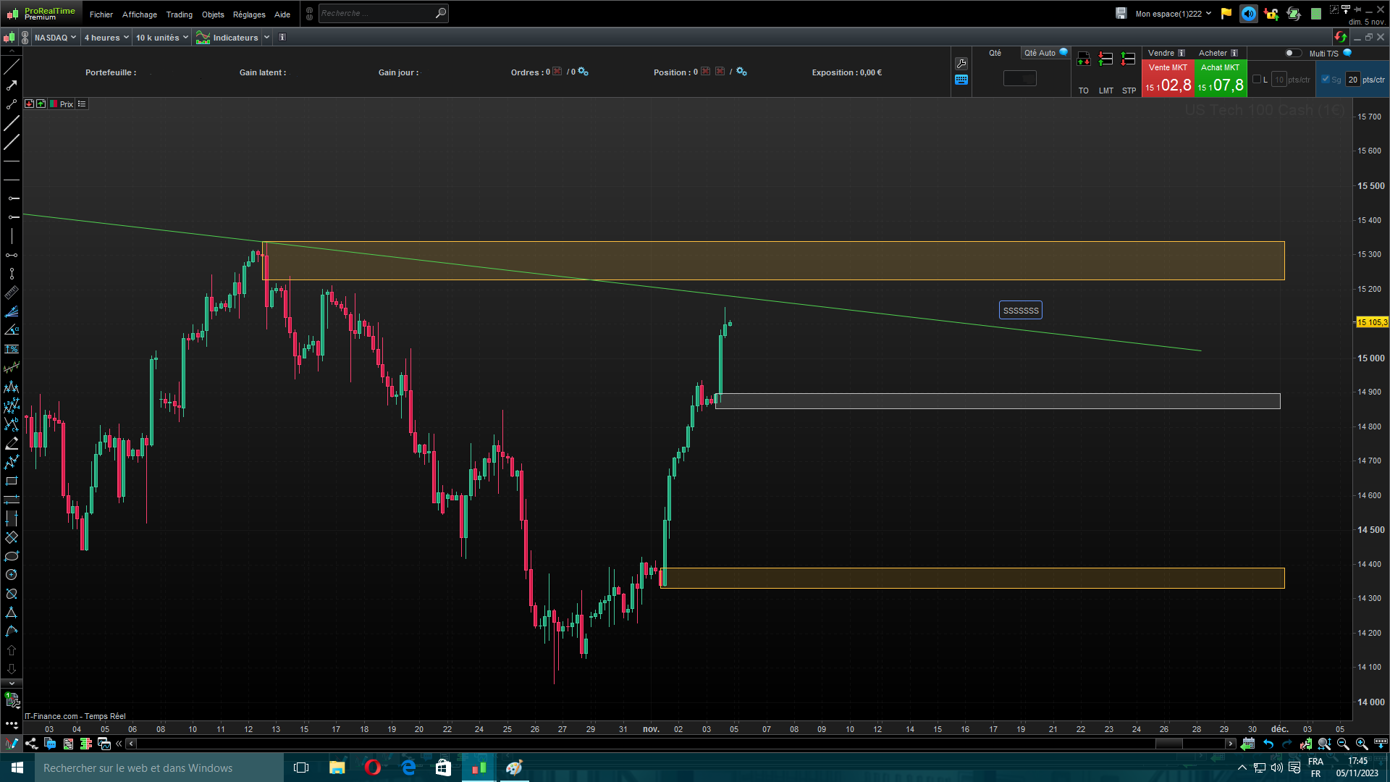
Task: Select the STP stop order icon
Action: pyautogui.click(x=1128, y=59)
